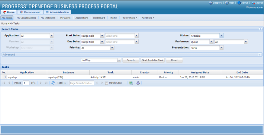Go to the last page of tasks

pyautogui.click(x=46, y=83)
